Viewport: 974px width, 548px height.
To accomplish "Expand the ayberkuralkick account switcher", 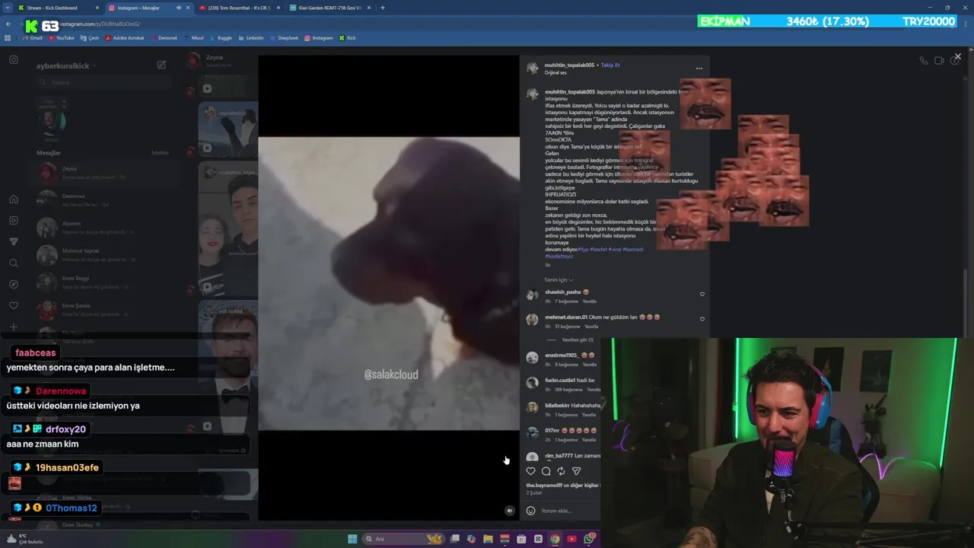I will click(66, 66).
